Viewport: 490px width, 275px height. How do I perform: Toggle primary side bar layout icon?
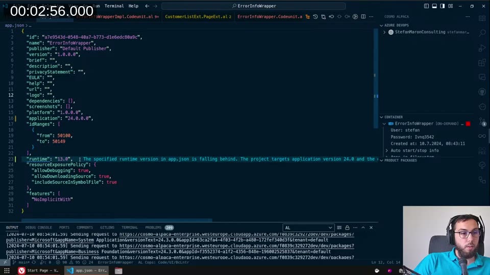pyautogui.click(x=426, y=6)
